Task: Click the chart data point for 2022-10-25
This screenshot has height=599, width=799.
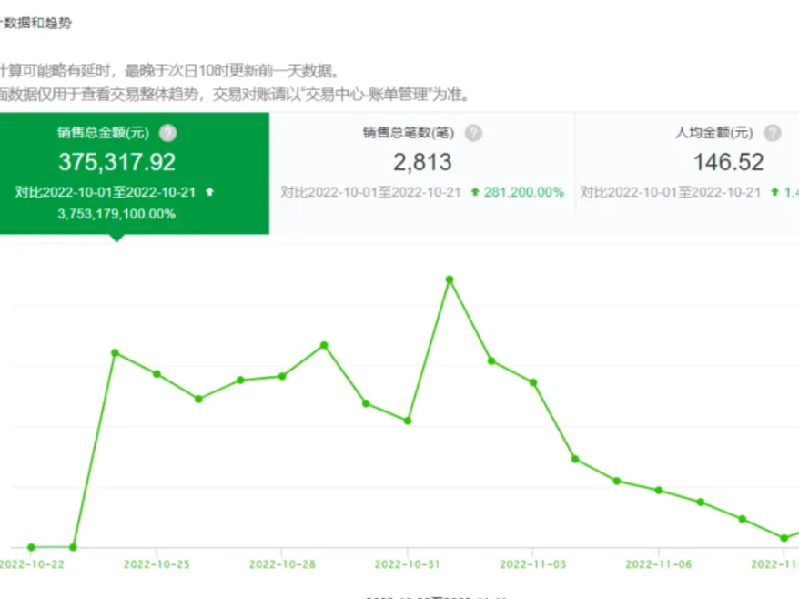Action: pos(157,374)
